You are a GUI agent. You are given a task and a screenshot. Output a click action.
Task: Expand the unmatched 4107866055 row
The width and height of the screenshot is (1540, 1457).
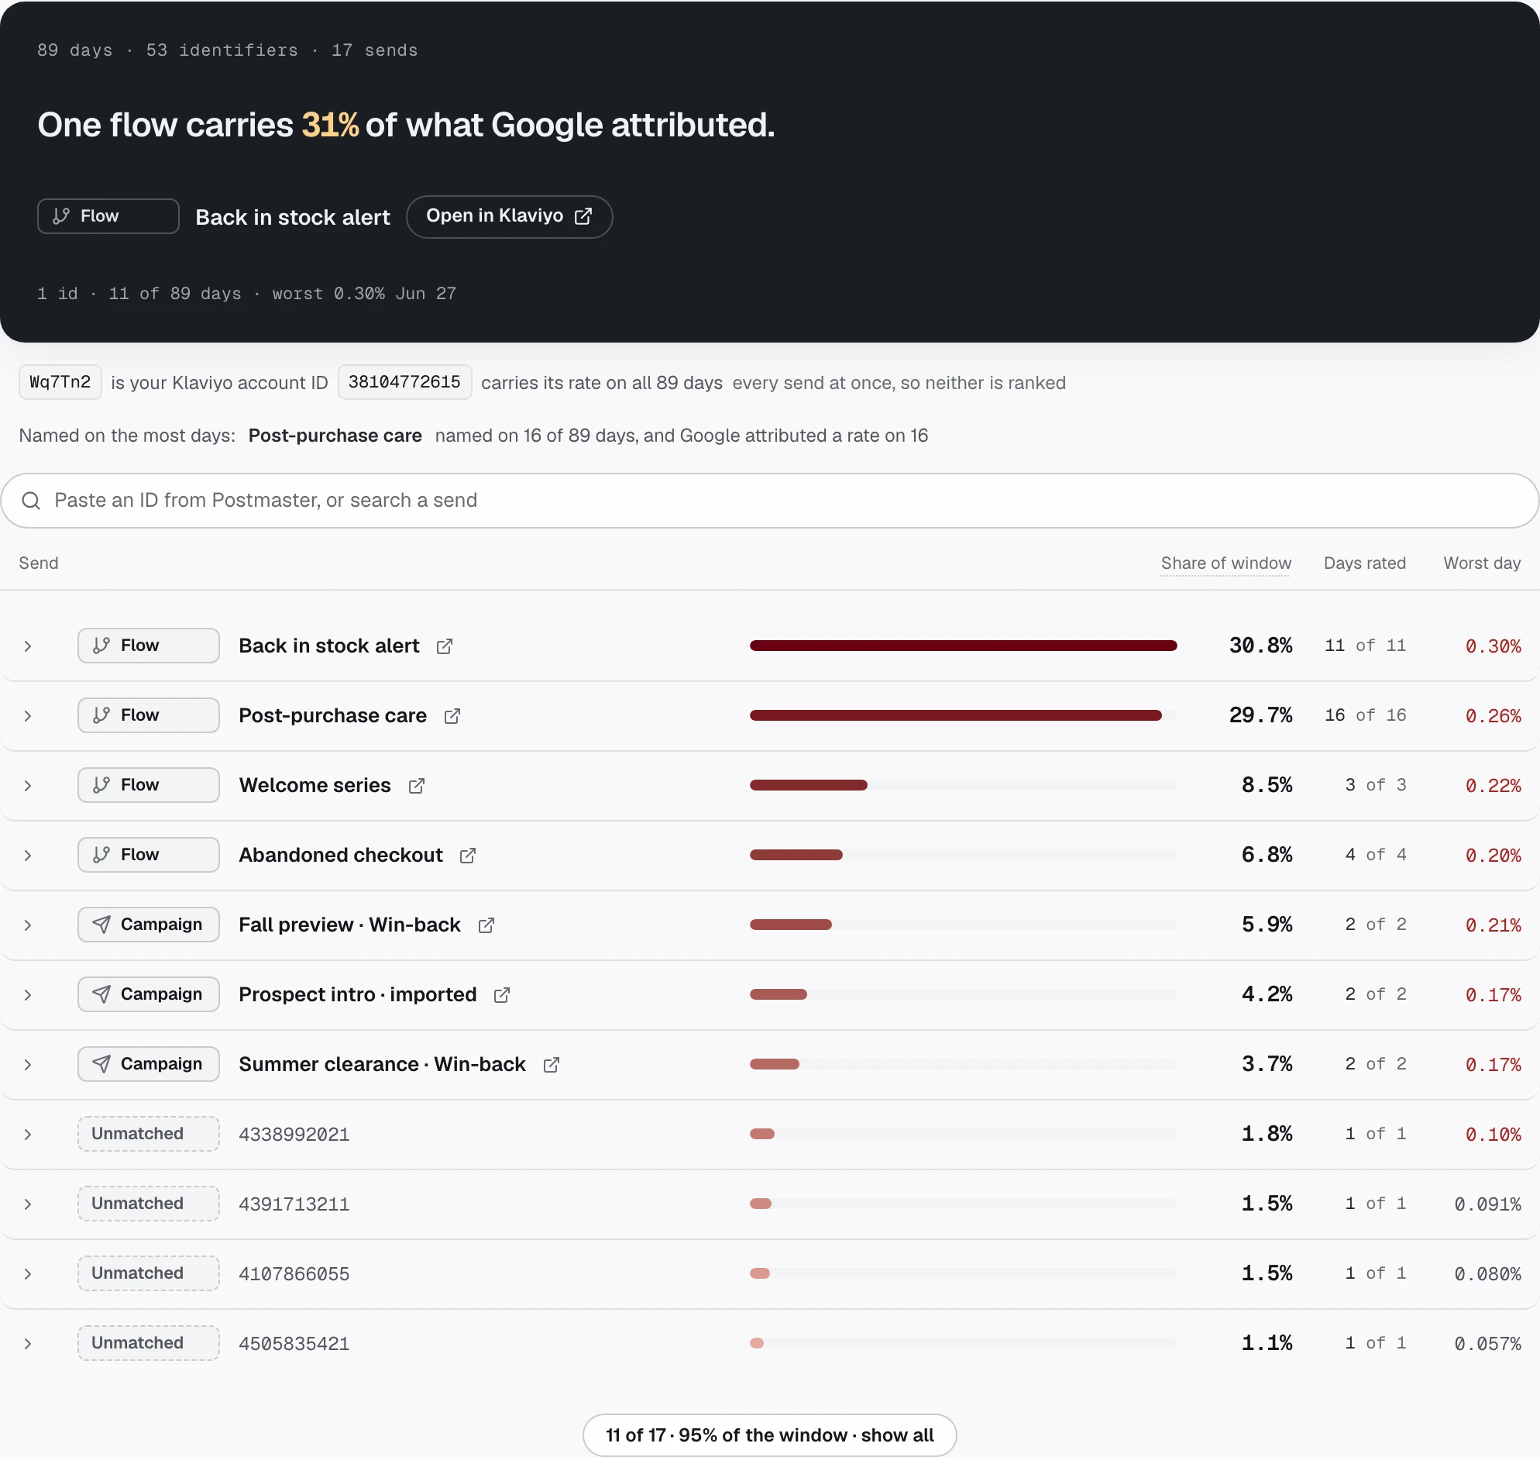click(x=28, y=1273)
